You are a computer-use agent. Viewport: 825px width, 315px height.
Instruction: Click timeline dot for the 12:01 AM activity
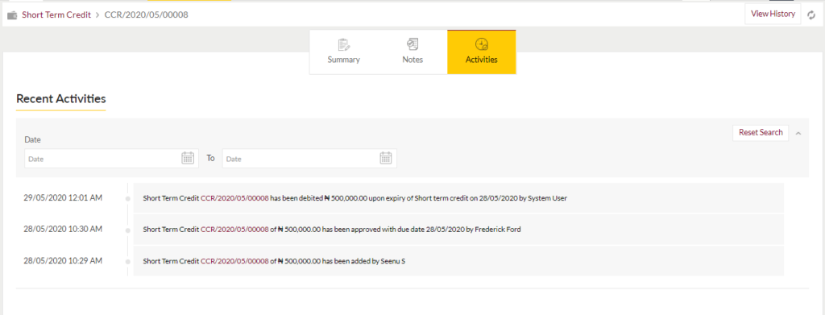coord(127,199)
